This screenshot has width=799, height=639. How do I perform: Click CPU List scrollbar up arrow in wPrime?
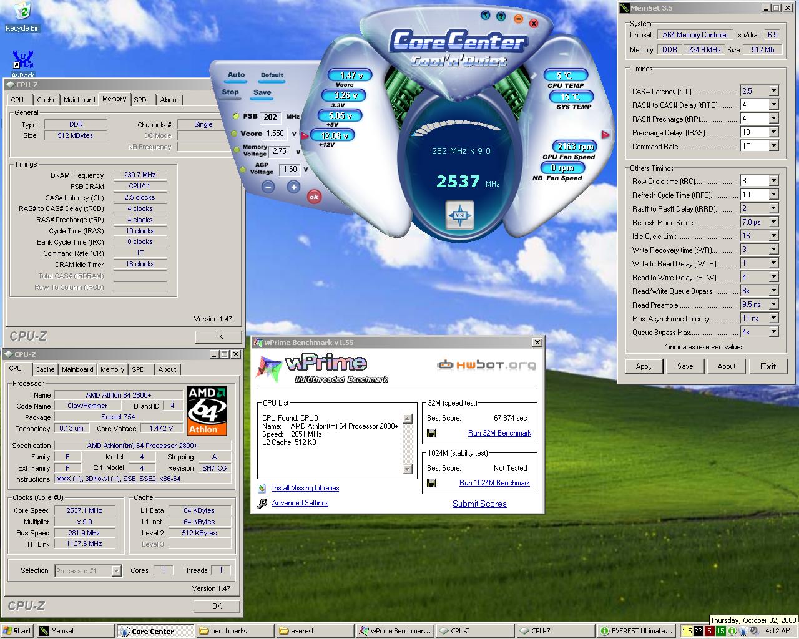(x=408, y=418)
